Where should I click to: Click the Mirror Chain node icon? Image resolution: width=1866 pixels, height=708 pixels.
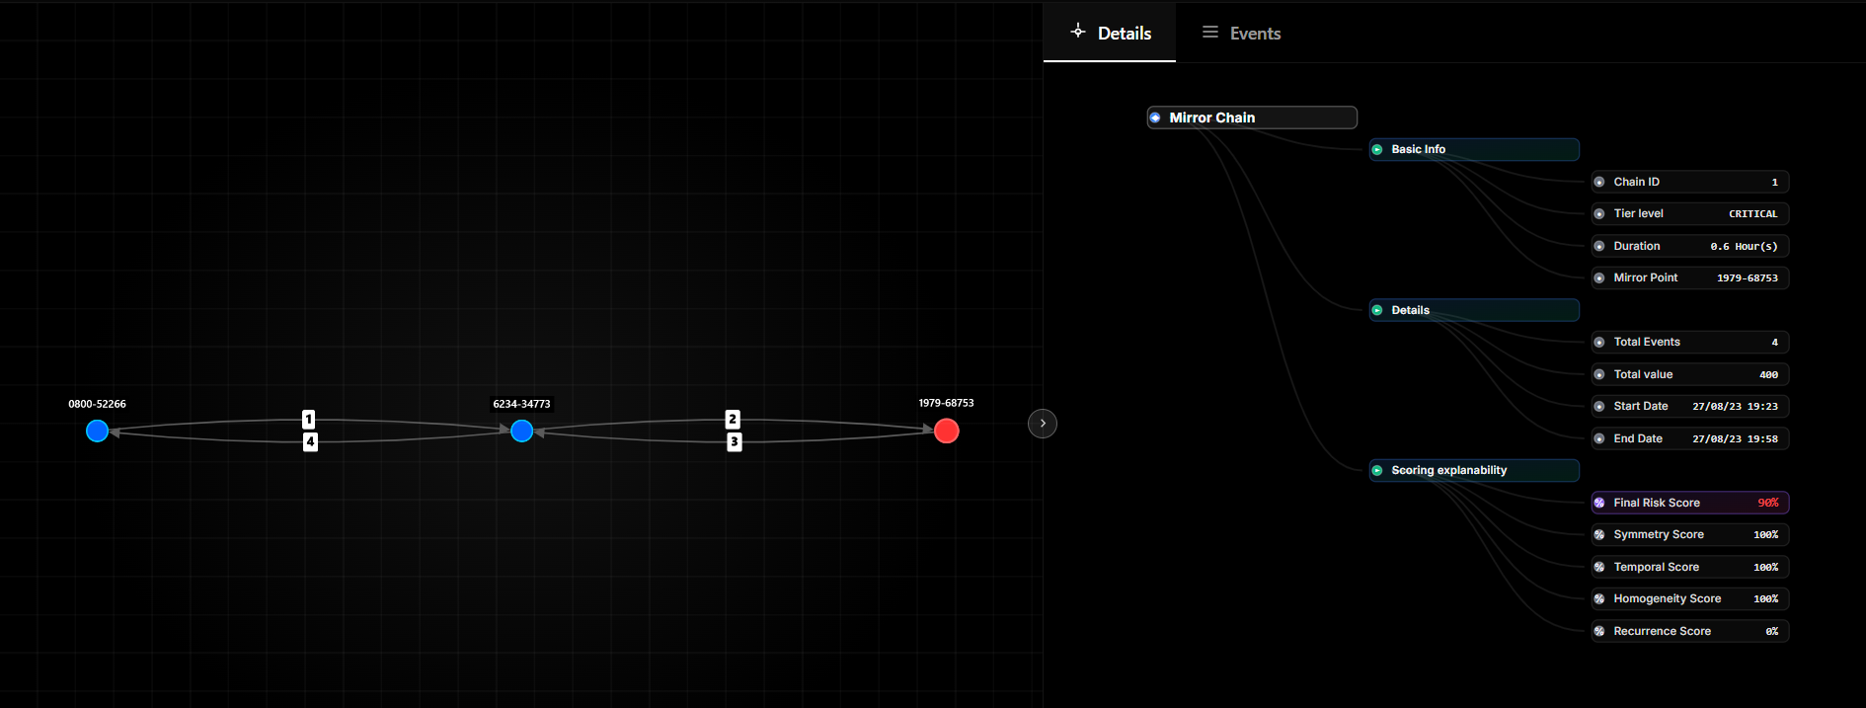(1155, 118)
